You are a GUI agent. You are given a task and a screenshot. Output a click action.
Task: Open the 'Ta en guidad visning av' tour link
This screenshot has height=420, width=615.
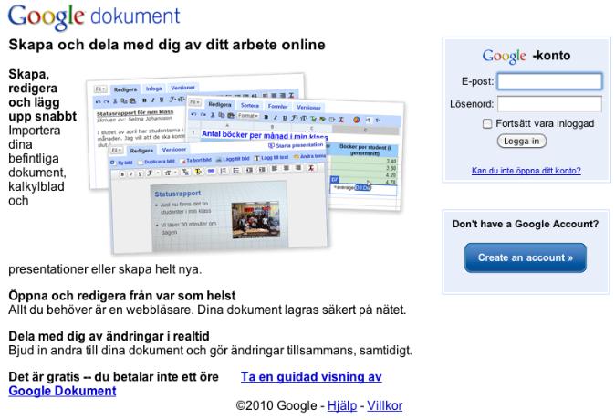tap(311, 377)
